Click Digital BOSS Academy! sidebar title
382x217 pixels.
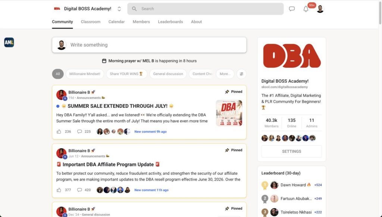(285, 81)
